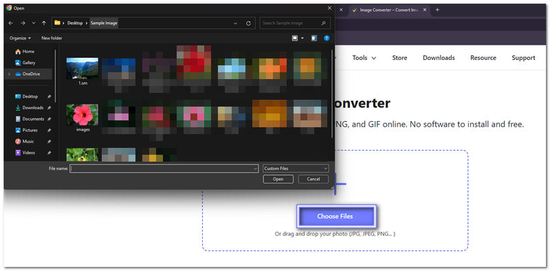
Task: Open the Tools menu on the website
Action: pos(364,58)
